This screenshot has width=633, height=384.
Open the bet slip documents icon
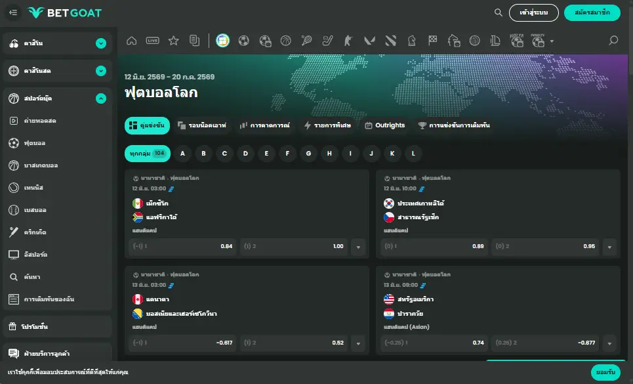pyautogui.click(x=195, y=41)
